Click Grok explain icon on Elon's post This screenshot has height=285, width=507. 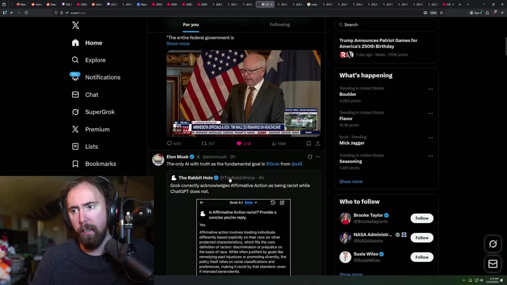tap(310, 157)
